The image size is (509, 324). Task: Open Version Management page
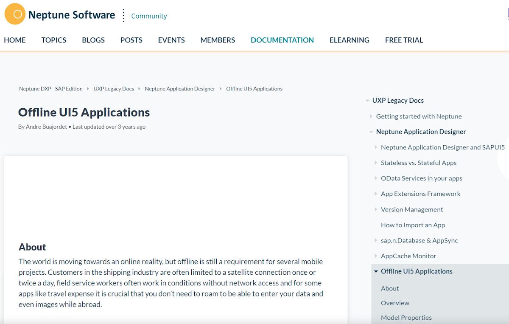(412, 209)
